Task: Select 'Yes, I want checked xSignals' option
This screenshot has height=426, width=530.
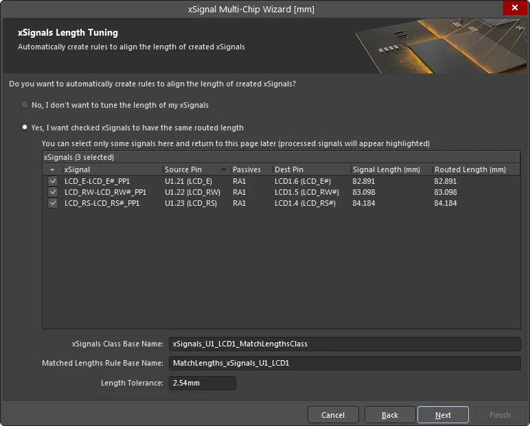Action: pyautogui.click(x=25, y=128)
